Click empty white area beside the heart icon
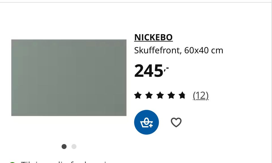 coord(217,122)
